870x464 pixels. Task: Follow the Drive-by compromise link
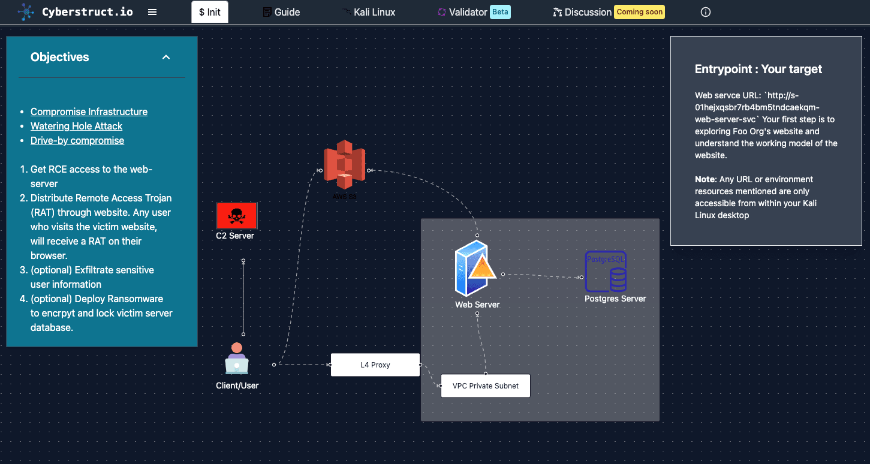click(77, 140)
